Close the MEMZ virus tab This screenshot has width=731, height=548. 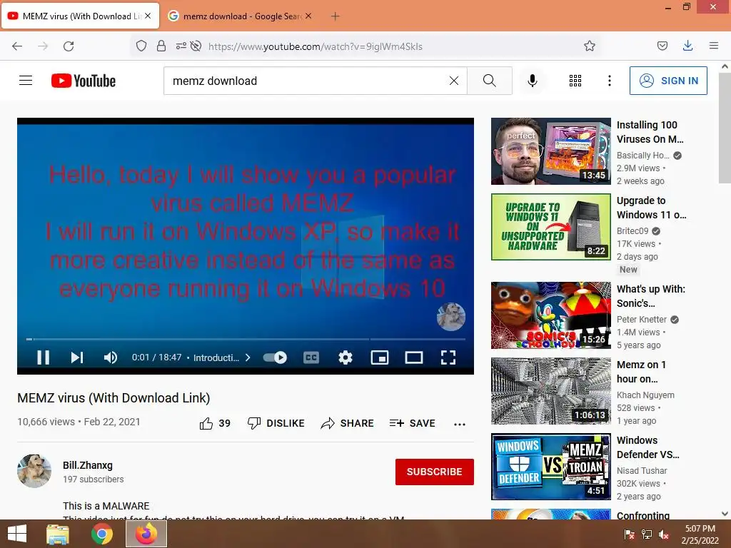[148, 16]
